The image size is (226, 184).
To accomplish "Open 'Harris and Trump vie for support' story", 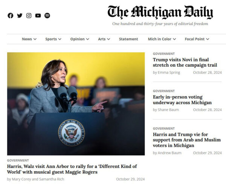I will [187, 140].
